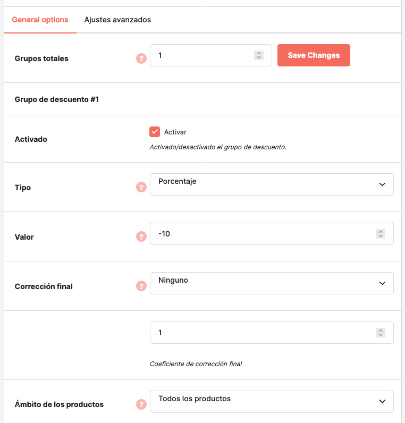
Task: Focus the Valor input showing -10
Action: pyautogui.click(x=272, y=234)
